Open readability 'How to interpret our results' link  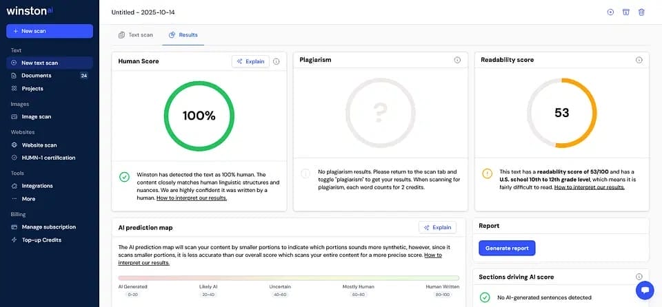tap(590, 187)
